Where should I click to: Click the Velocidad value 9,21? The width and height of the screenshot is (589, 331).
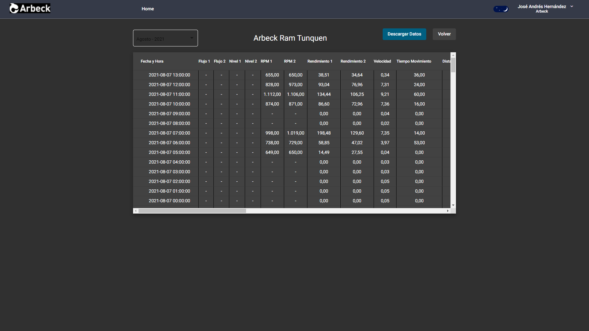tap(385, 94)
